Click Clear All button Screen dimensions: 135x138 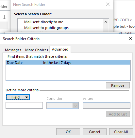pos(121,132)
